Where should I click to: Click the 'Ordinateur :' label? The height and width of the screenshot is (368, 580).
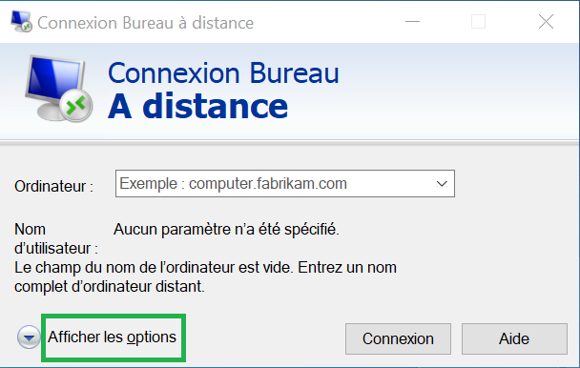tap(53, 187)
